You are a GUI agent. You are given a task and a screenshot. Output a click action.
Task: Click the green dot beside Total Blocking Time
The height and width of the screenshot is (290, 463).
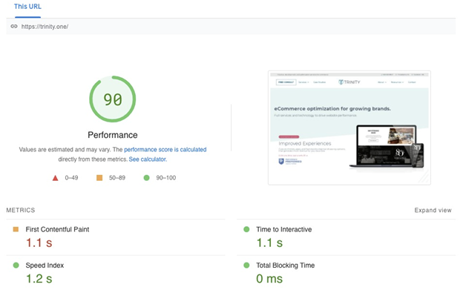coord(246,266)
